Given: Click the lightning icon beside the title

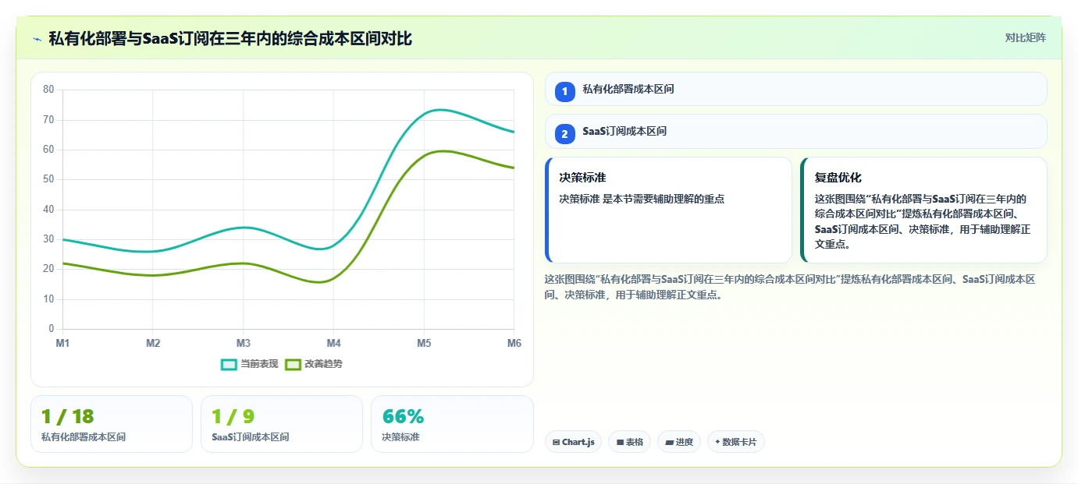Looking at the screenshot, I should [x=37, y=38].
